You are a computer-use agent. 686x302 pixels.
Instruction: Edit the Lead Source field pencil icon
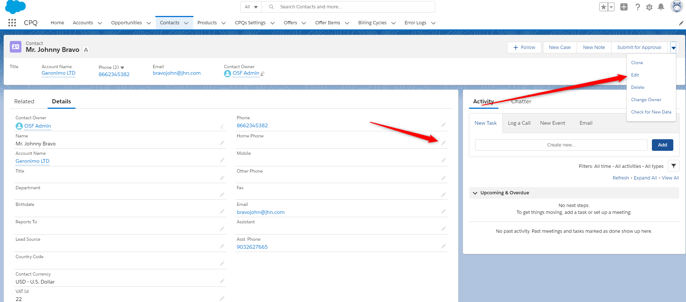pyautogui.click(x=222, y=246)
